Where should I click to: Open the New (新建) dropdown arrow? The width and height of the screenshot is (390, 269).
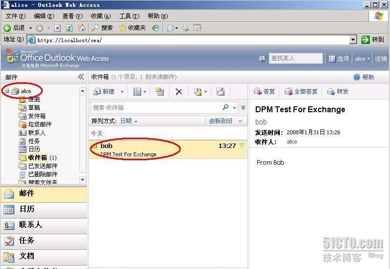point(122,92)
